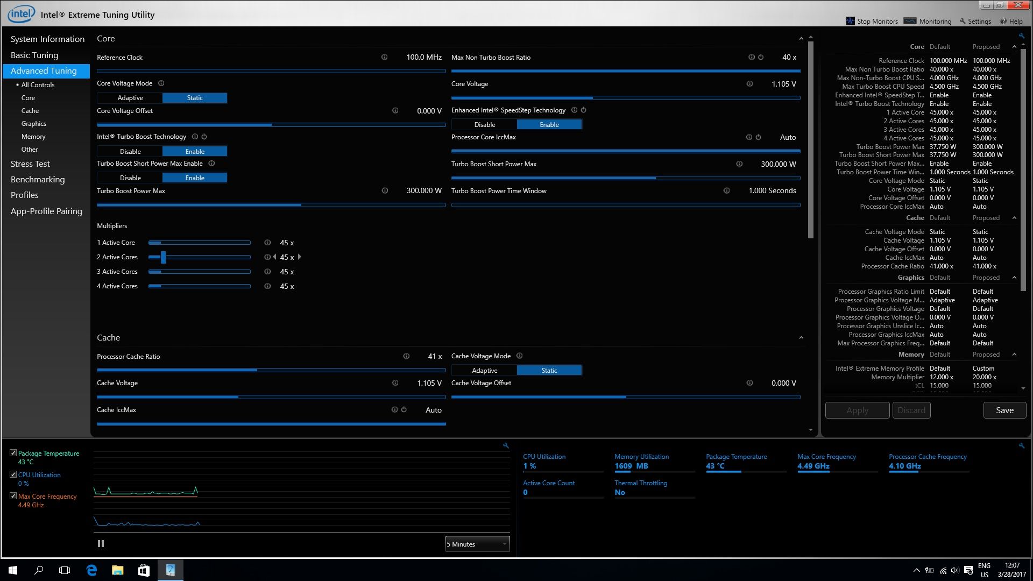Image resolution: width=1033 pixels, height=581 pixels.
Task: Switch to the Profiles section
Action: [x=25, y=195]
